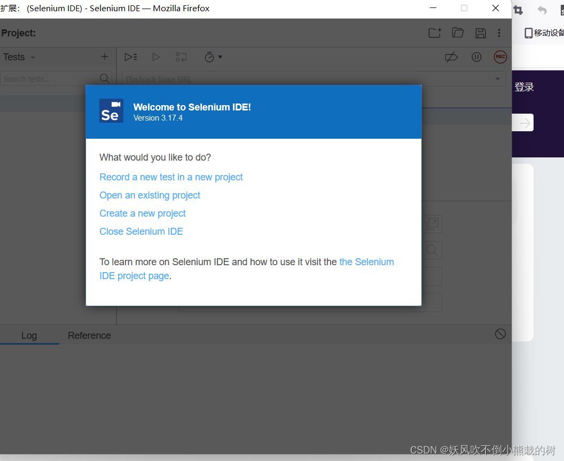Click Record a new test in a new project

tap(171, 177)
